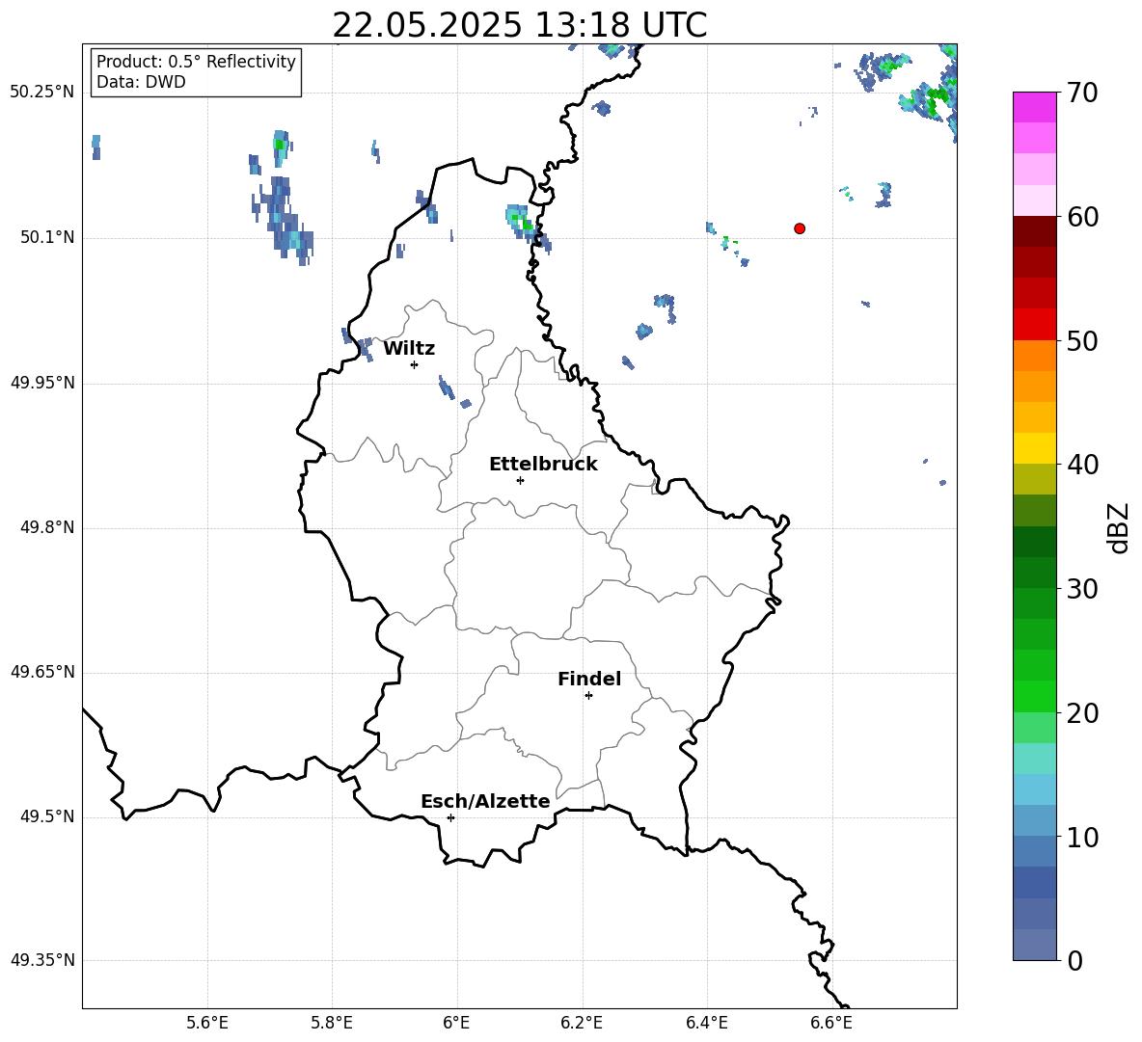Click the 30 tick on the colorbar
Viewport: 1142px width, 1042px height.
tap(1082, 589)
